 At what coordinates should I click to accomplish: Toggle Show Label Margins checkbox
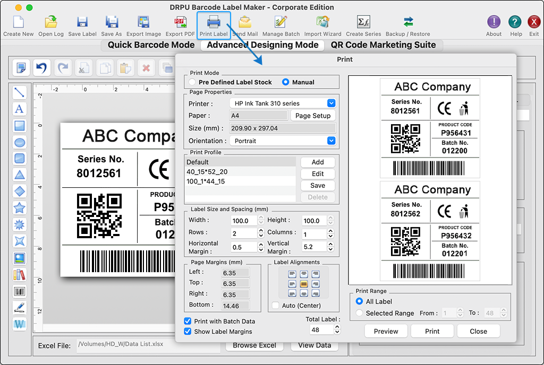[x=188, y=332]
